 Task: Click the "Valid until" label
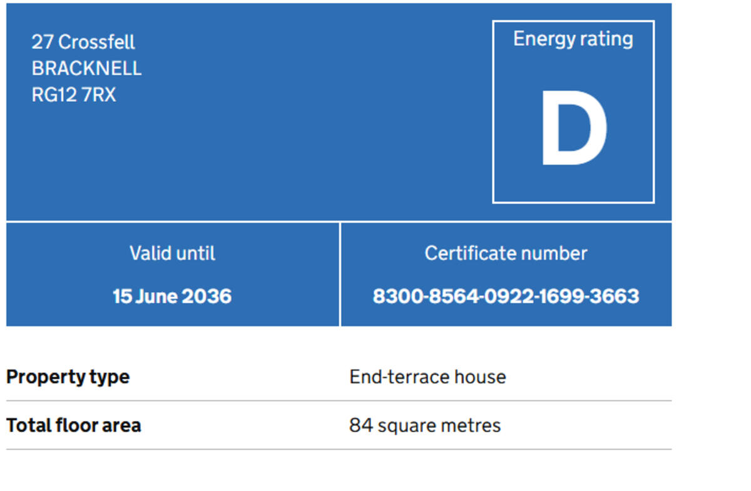(172, 253)
